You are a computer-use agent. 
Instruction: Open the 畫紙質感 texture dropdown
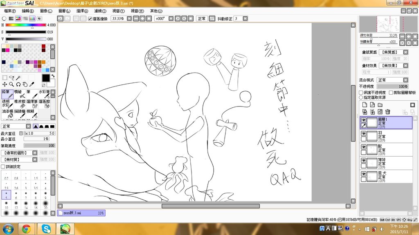click(405, 52)
